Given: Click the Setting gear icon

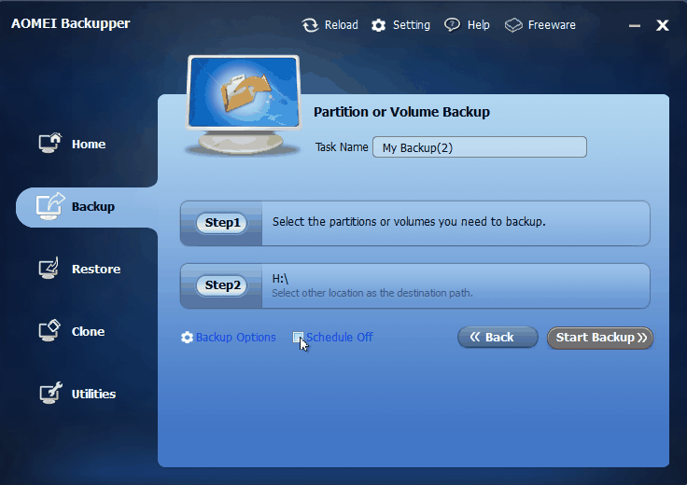Looking at the screenshot, I should tap(379, 25).
